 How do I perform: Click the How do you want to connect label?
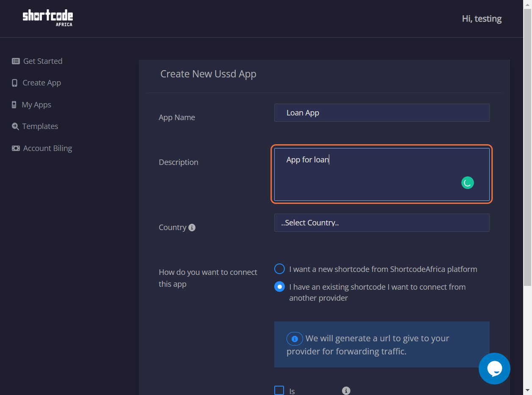[x=208, y=278]
